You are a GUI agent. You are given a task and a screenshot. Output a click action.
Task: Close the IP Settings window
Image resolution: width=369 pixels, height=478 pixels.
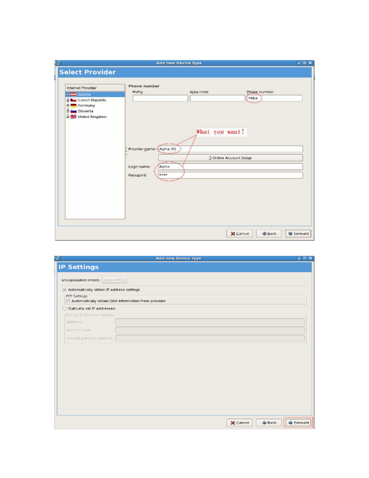(310, 258)
